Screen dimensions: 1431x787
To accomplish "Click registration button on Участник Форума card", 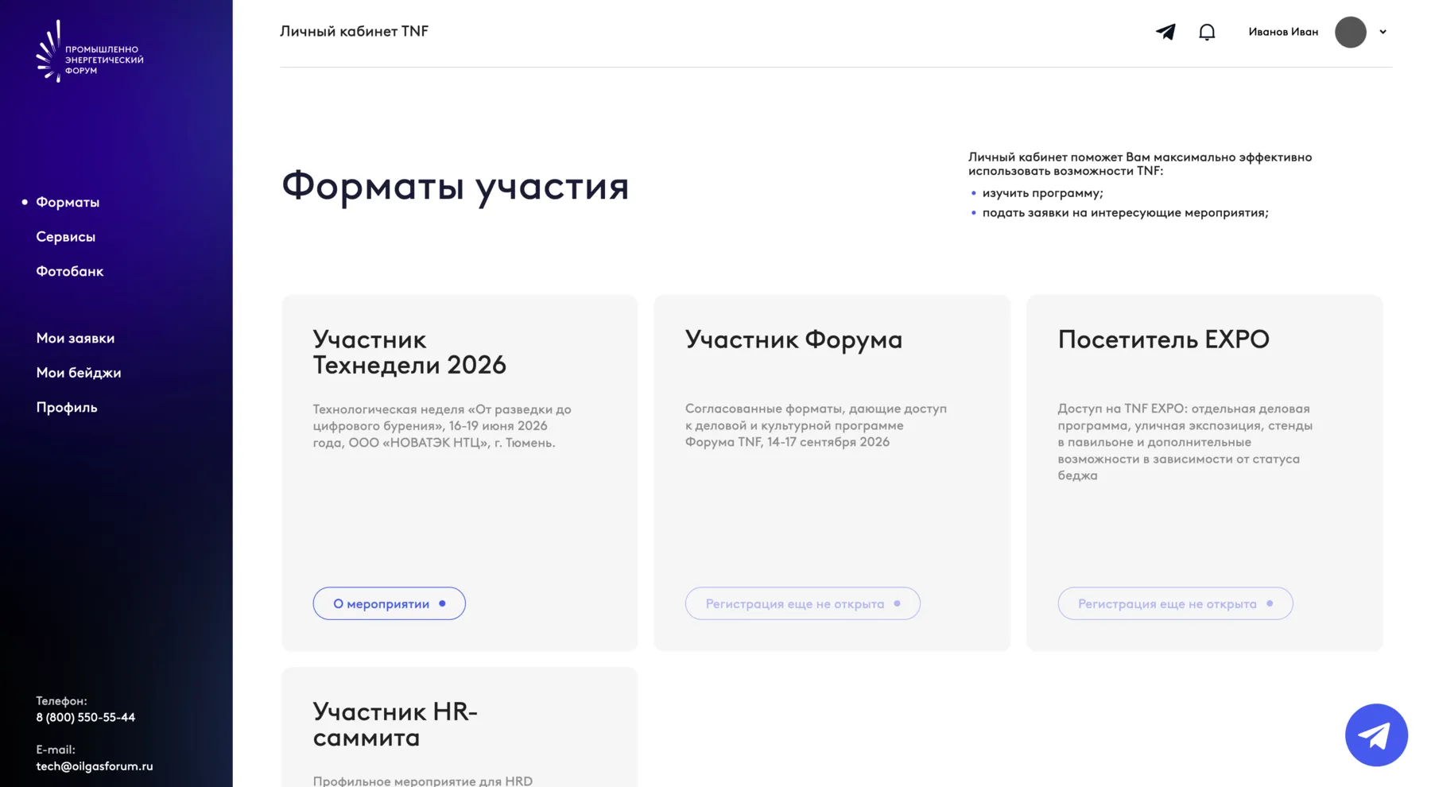I will (x=803, y=603).
